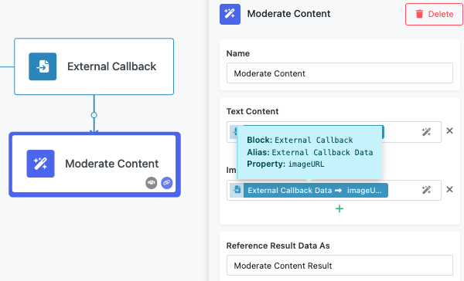
Task: Remove the imageURL field with X
Action: [449, 189]
